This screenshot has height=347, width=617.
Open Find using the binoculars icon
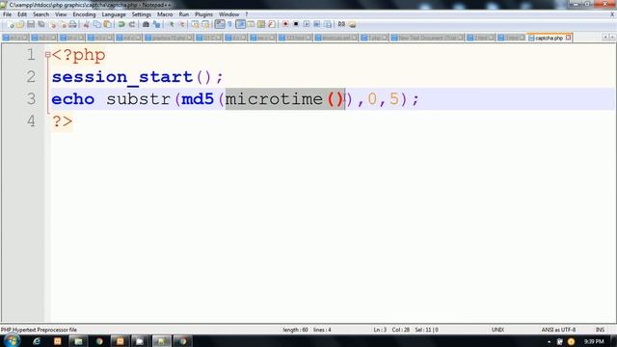pos(146,24)
